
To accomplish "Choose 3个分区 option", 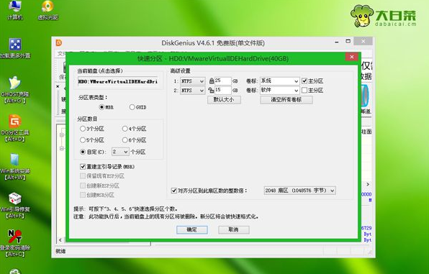I will (92, 129).
